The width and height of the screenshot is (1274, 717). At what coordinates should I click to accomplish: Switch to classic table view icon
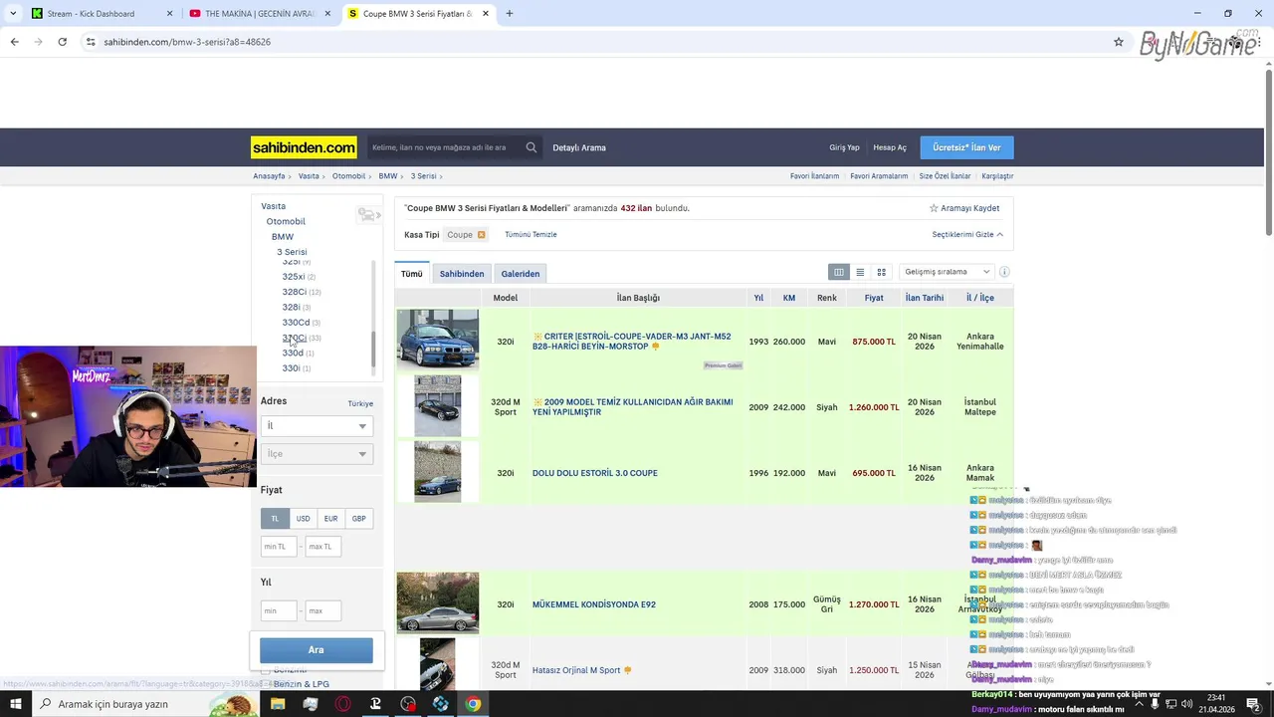tap(839, 272)
